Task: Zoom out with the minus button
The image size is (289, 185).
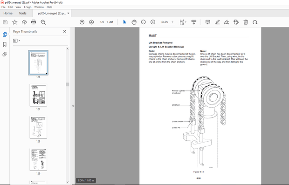Action: click(144, 22)
